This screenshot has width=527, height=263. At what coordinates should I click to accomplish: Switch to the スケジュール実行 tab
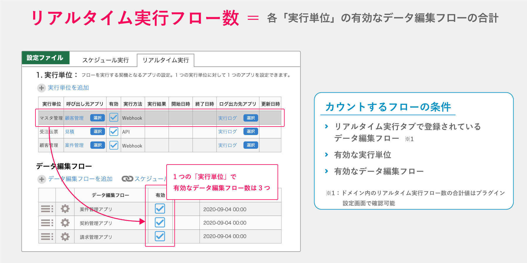(105, 60)
